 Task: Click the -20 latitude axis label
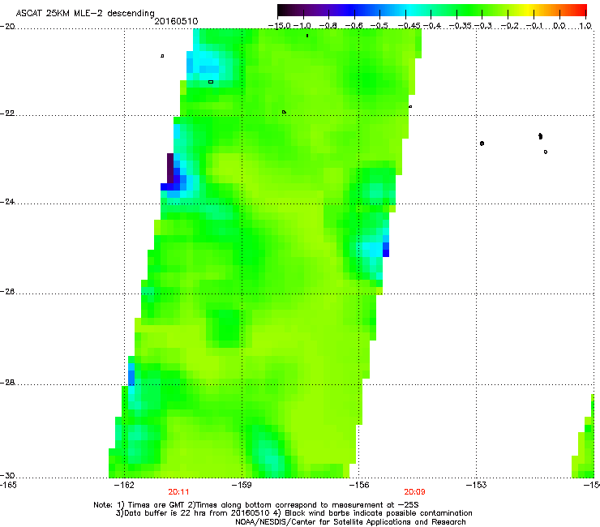click(x=7, y=27)
